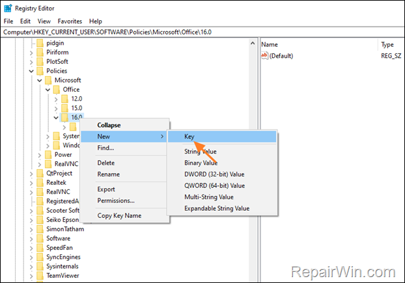
Task: Open the New submenu entry
Action: point(124,137)
